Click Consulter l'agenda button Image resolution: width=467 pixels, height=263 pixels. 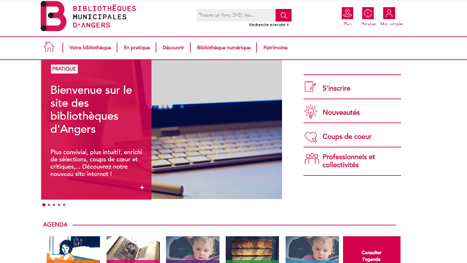[x=372, y=250]
